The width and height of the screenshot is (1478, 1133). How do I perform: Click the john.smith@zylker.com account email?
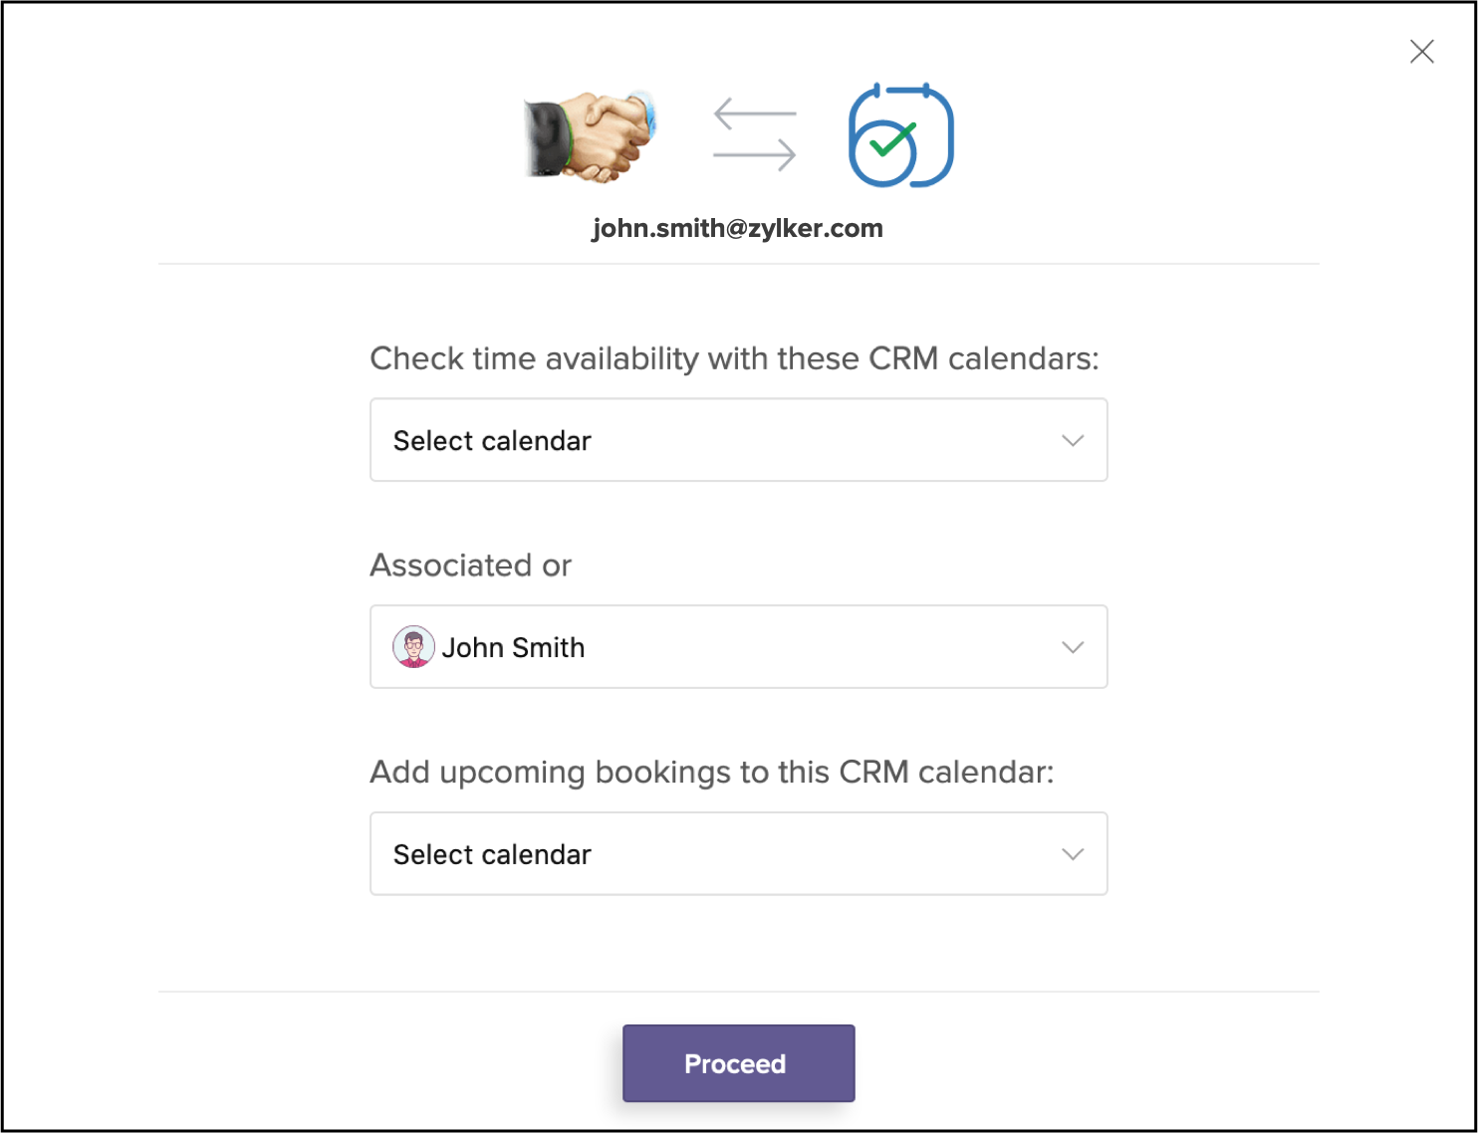(x=737, y=228)
